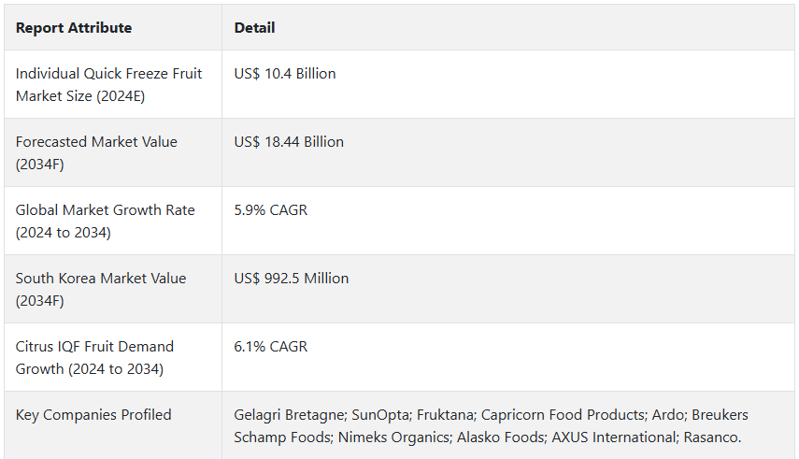Click the US$ 18.44 Billion value
The height and width of the screenshot is (459, 799).
289,142
